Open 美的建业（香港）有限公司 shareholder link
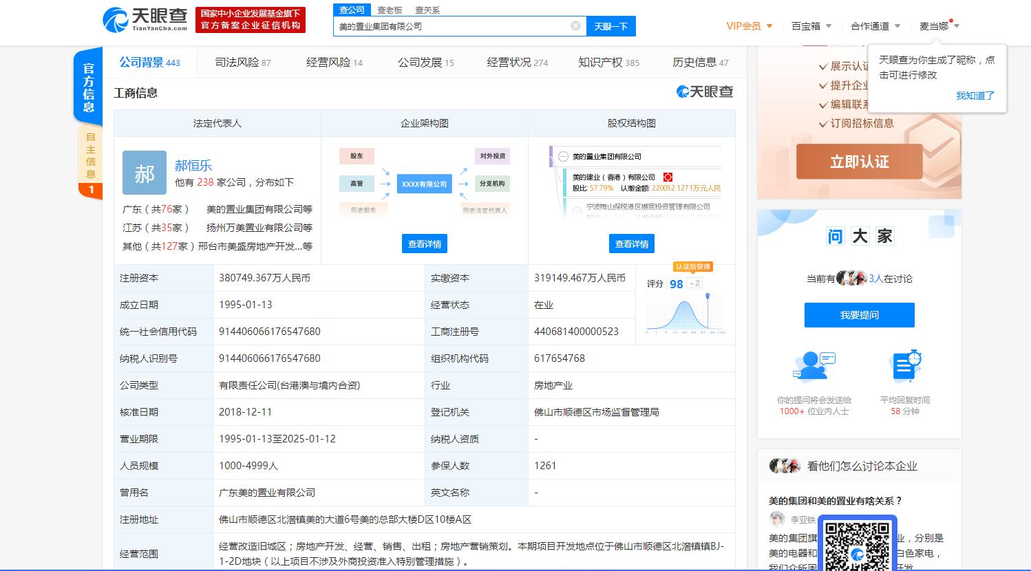The image size is (1031, 571). 614,177
